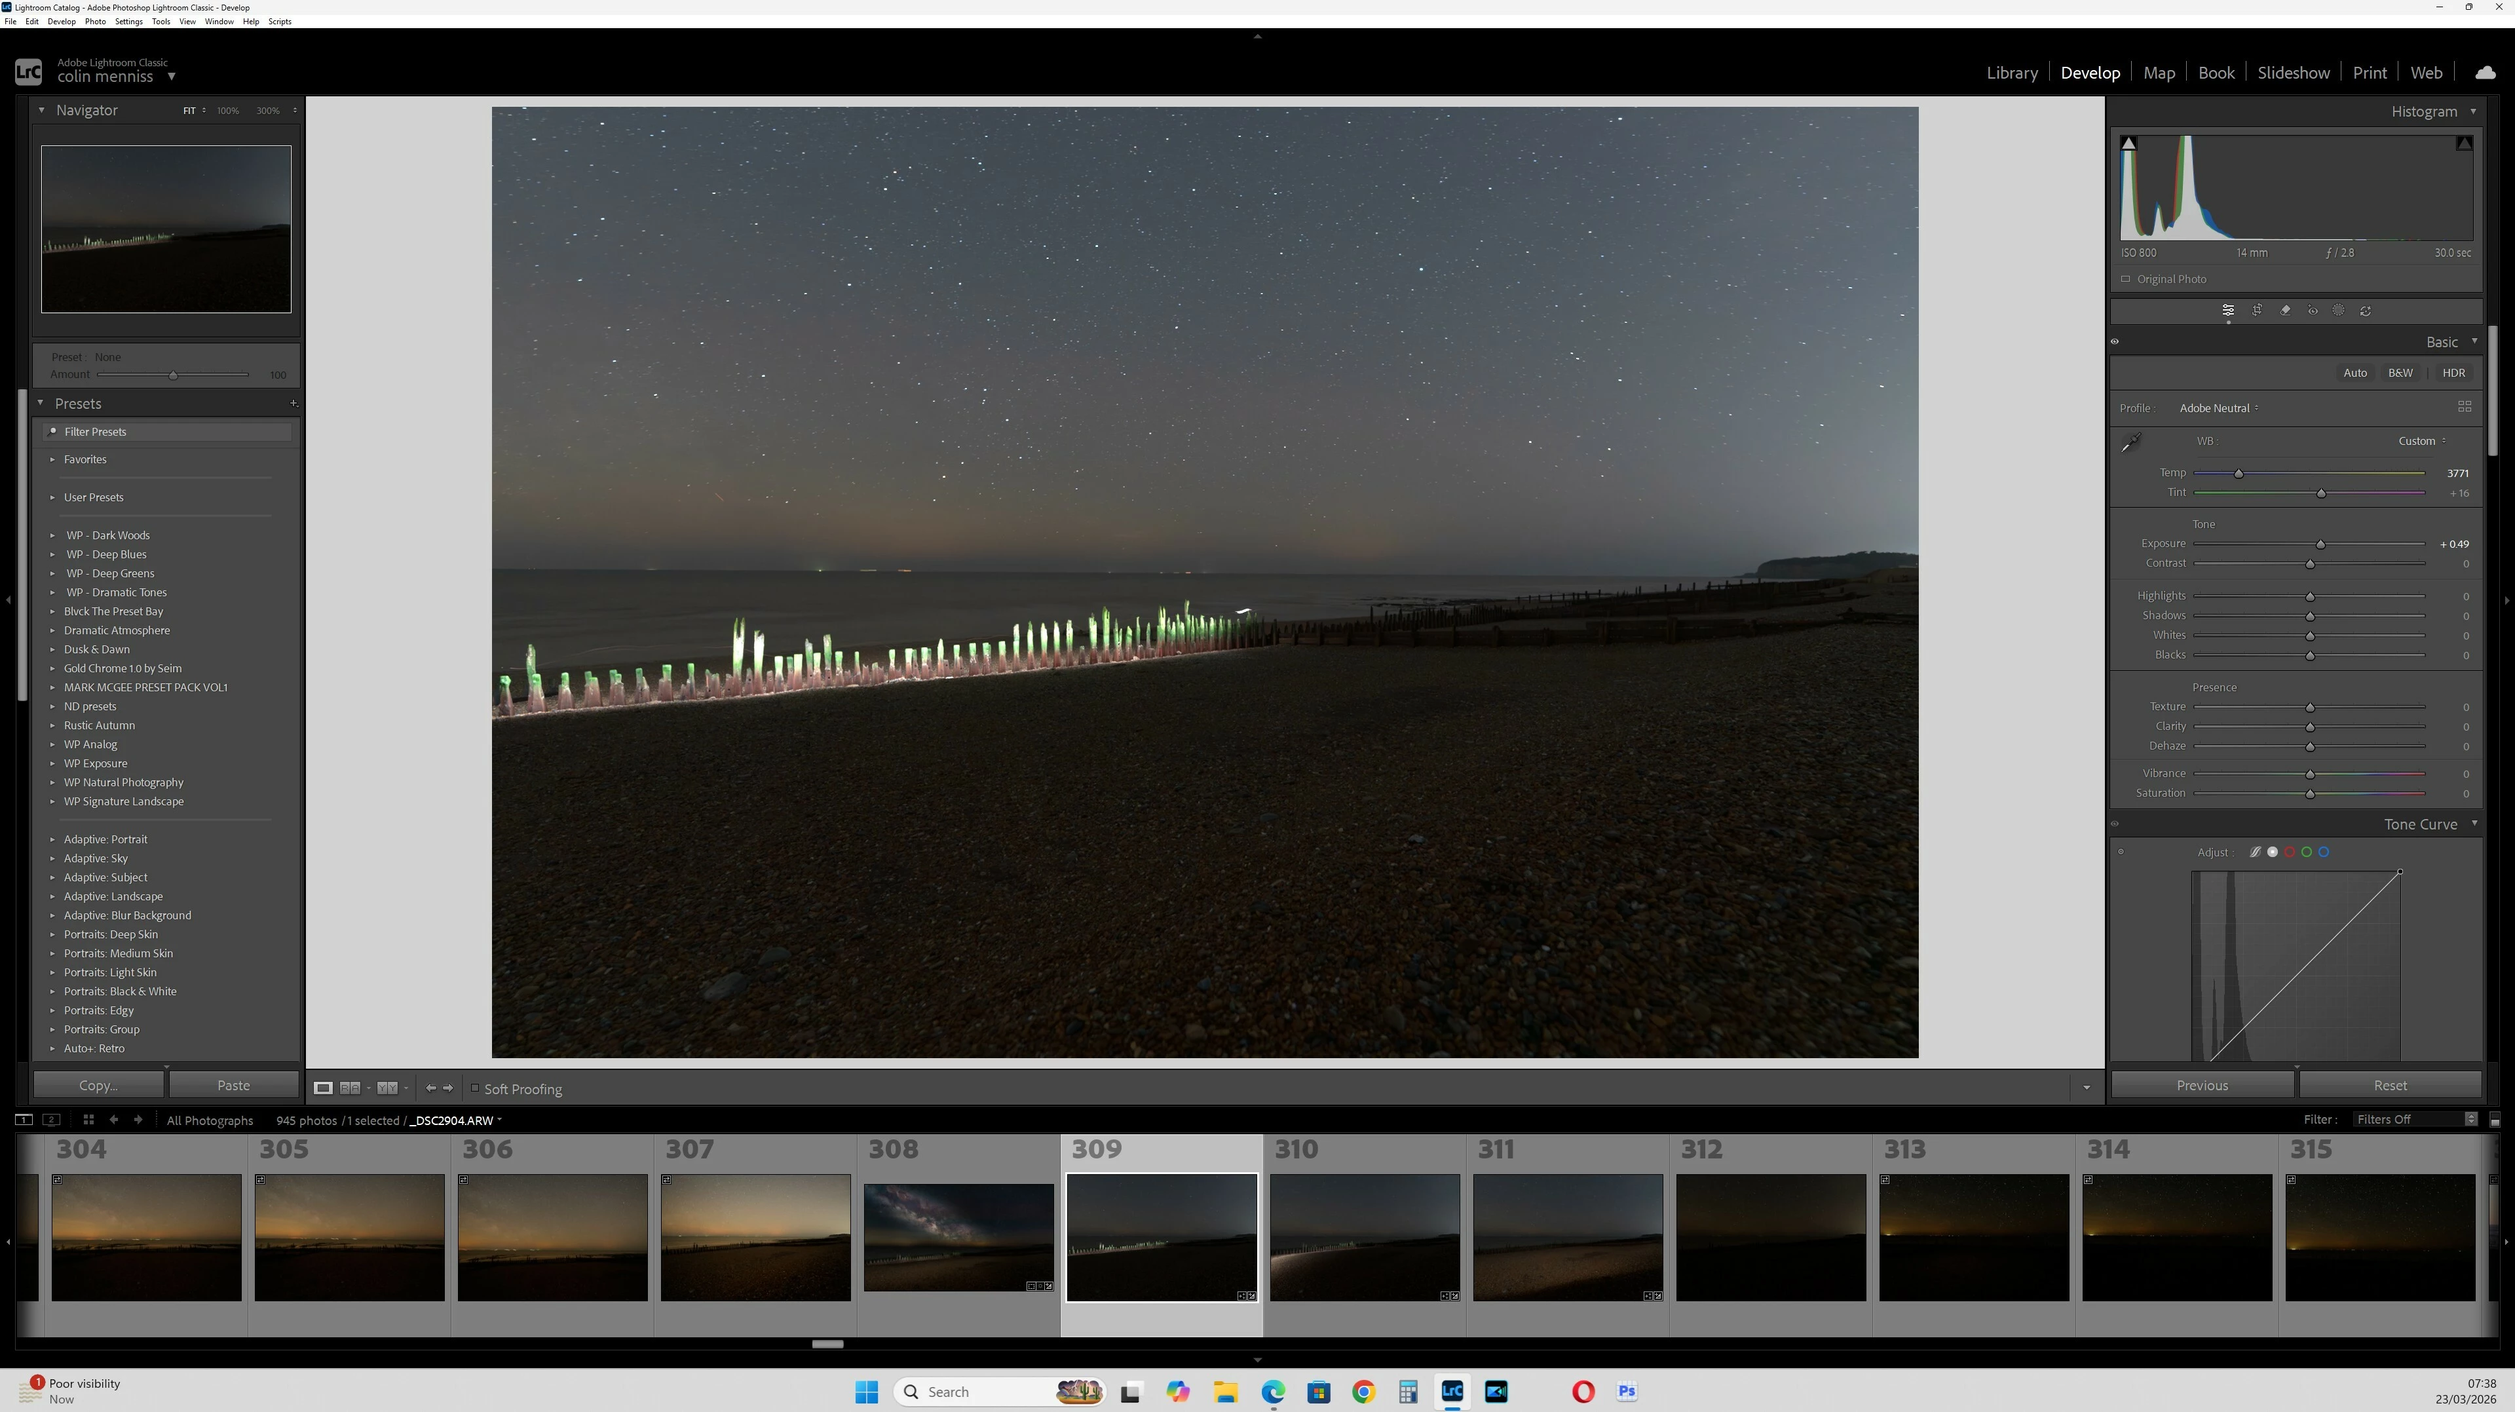The image size is (2515, 1412).
Task: Open the Adobe Neutral profile dropdown
Action: (2218, 408)
